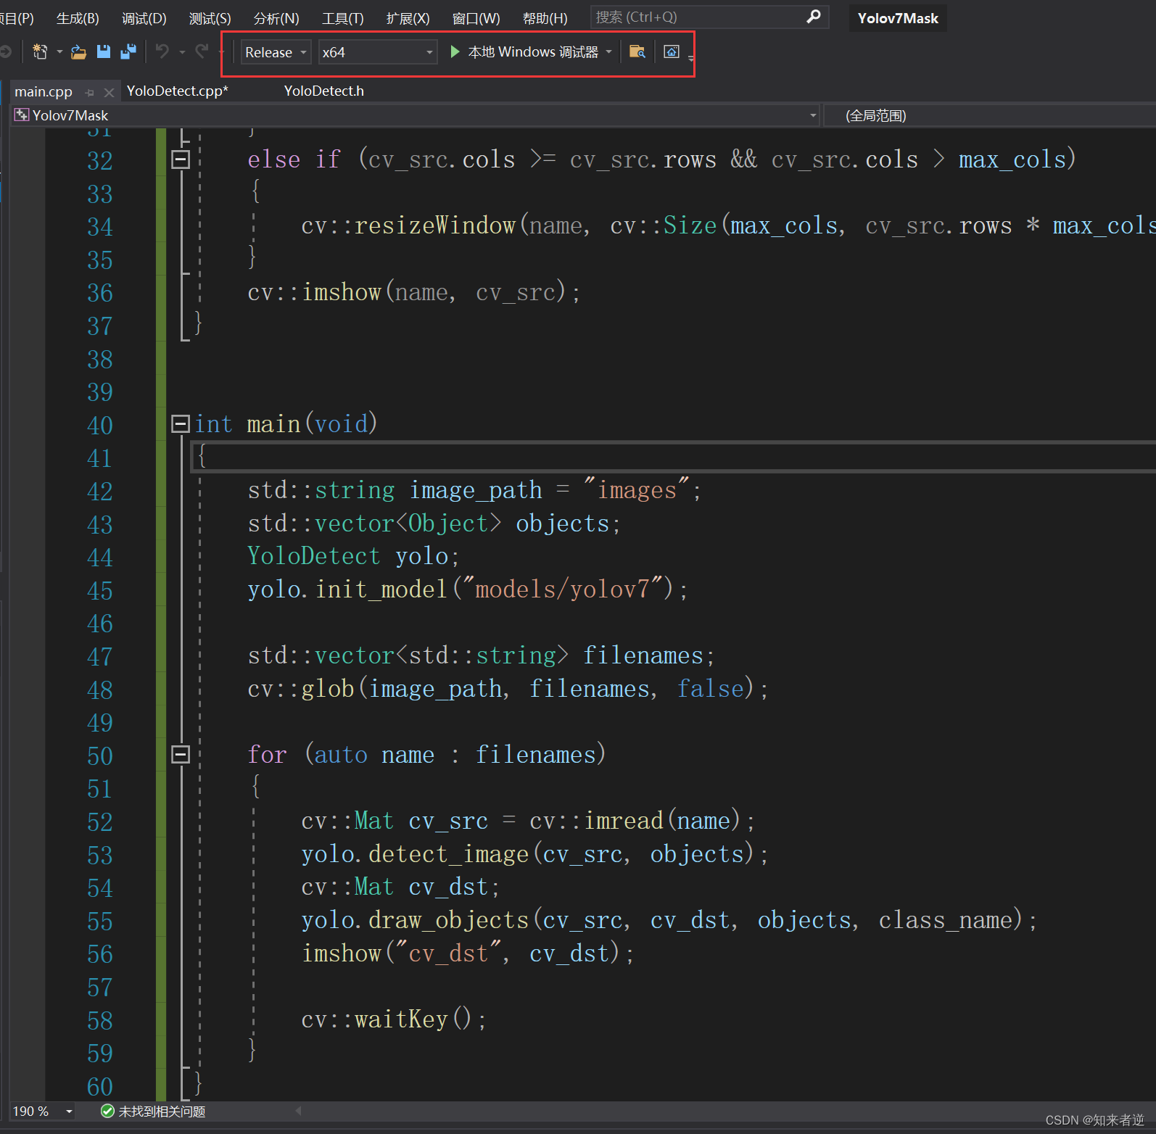
Task: Click the Open File folder icon
Action: click(x=79, y=51)
